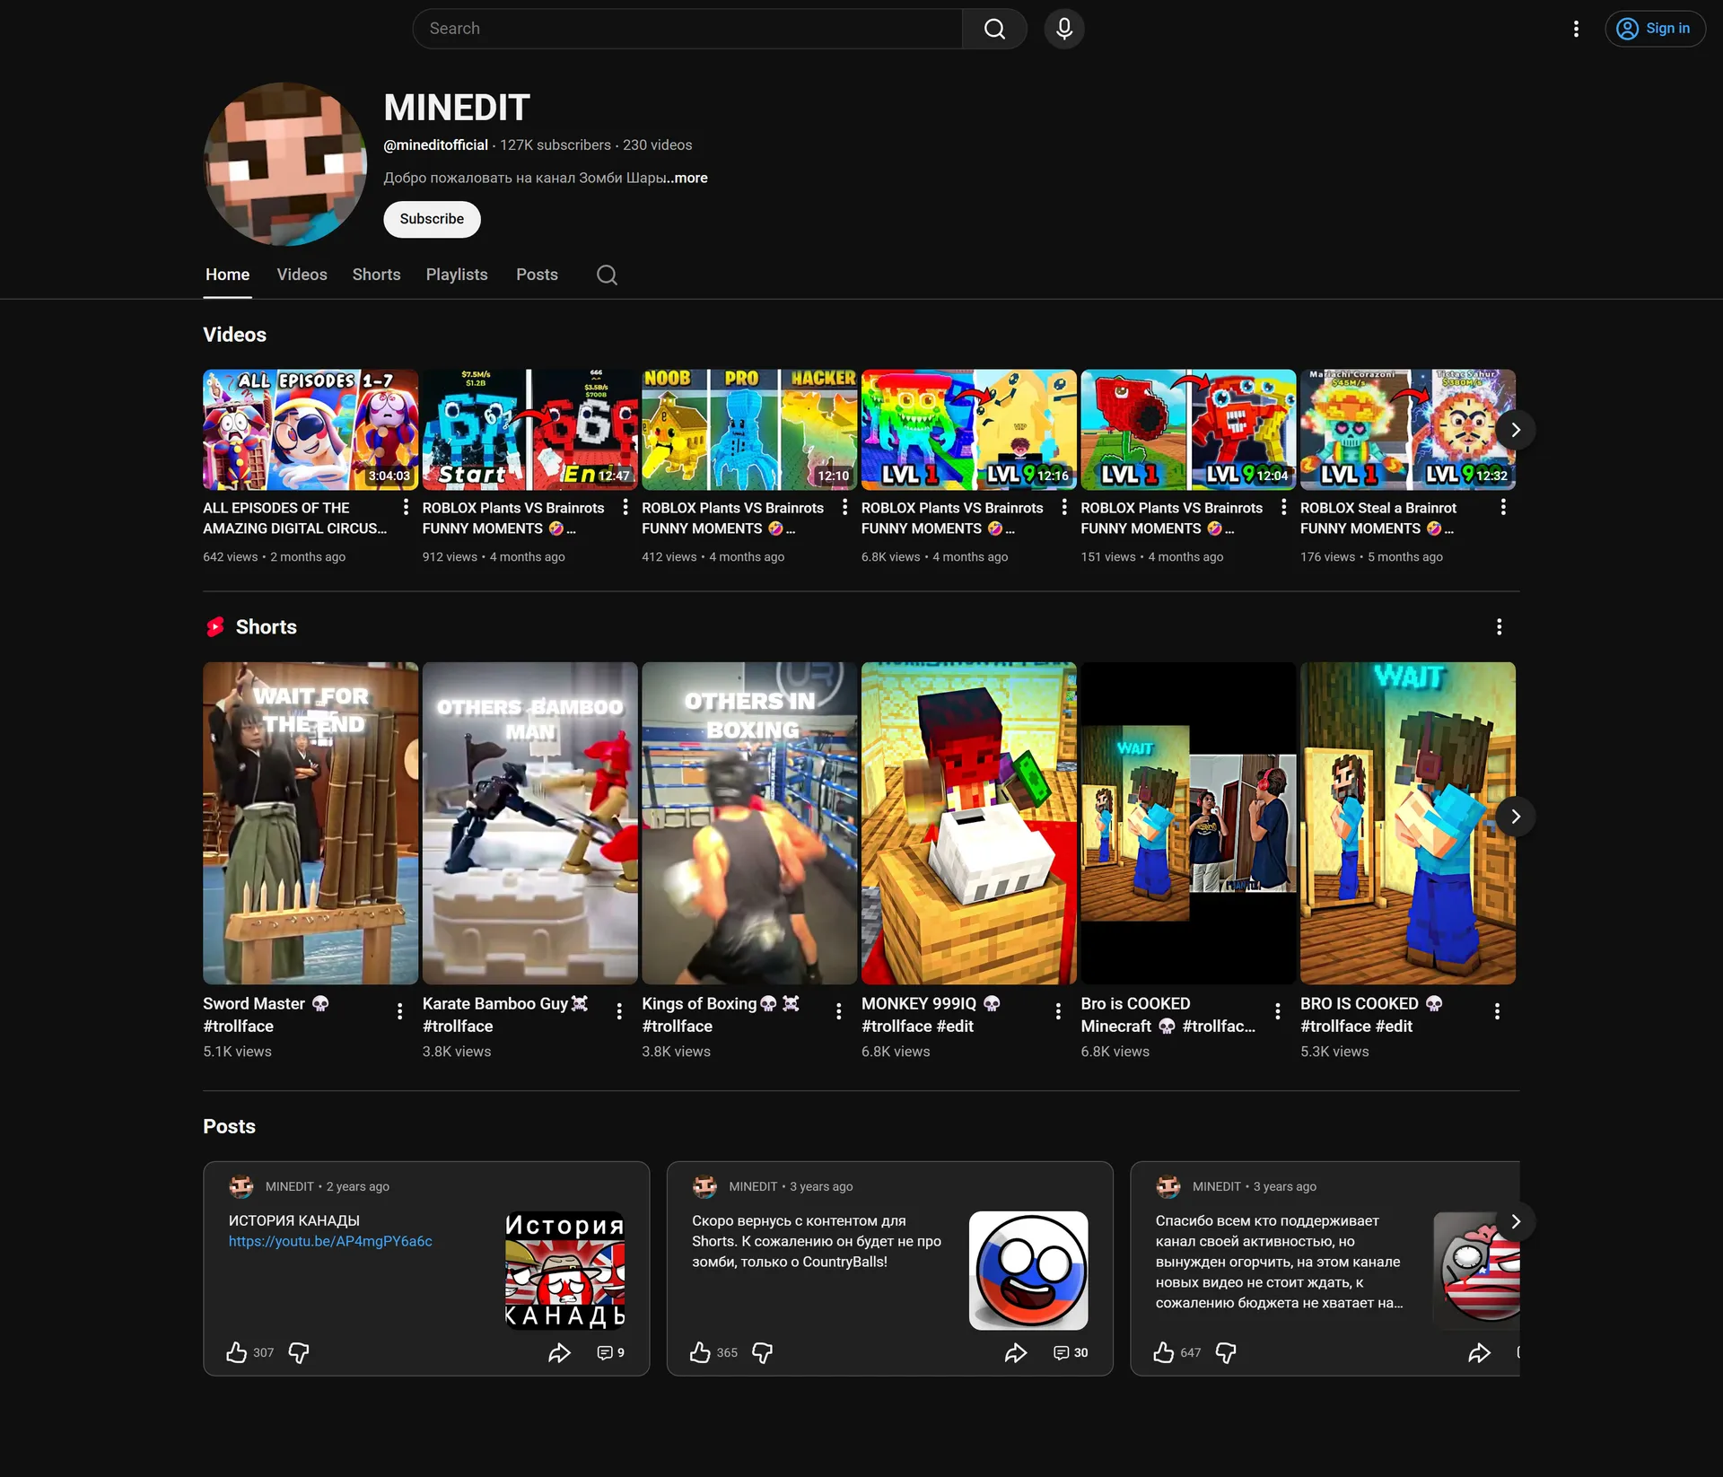The image size is (1723, 1477).
Task: Open options for Steal a Brainrot video
Action: [1503, 507]
